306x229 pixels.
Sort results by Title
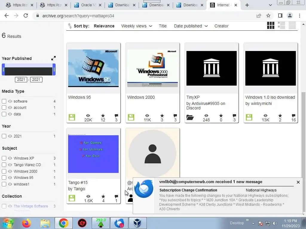163,26
